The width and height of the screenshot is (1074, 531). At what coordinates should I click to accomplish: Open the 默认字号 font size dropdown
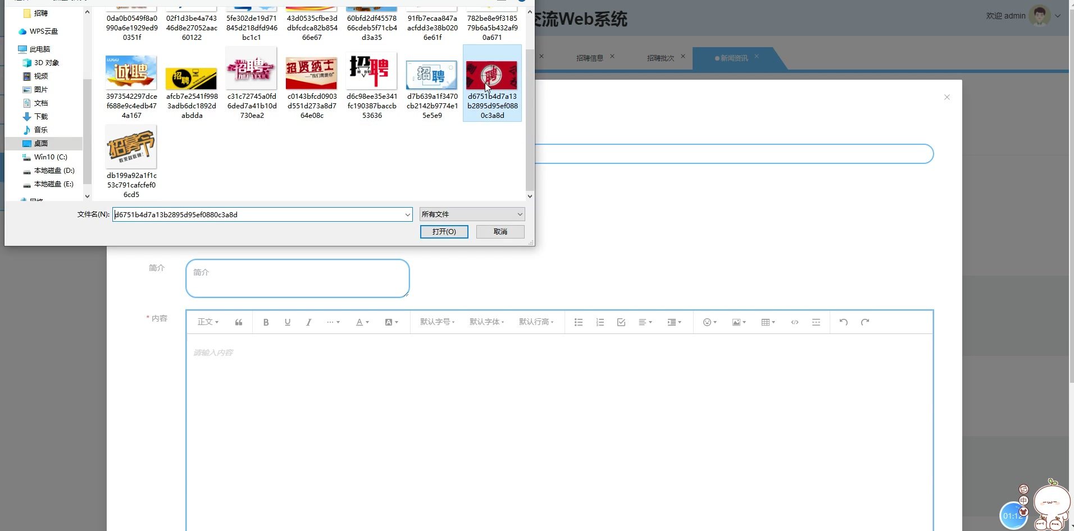click(437, 322)
